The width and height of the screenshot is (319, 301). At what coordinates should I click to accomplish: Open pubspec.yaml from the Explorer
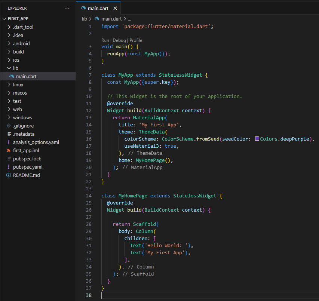click(x=38, y=167)
